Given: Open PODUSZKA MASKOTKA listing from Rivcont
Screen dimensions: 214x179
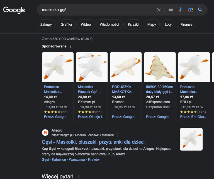Looking at the screenshot, I should click(x=123, y=89).
